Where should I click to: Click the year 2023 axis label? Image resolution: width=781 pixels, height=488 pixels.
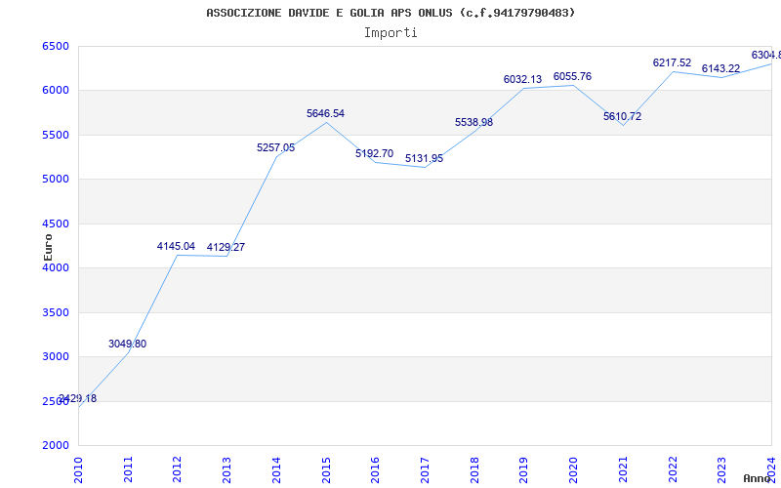tap(721, 469)
